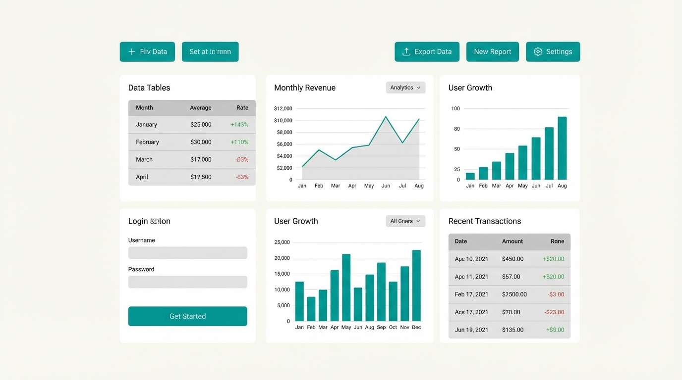The height and width of the screenshot is (380, 682).
Task: Click inside the Password input field
Action: (187, 282)
